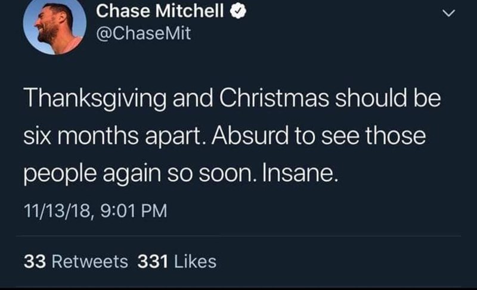Open Chase Mitchell's profile picture
The width and height of the screenshot is (477, 290).
(55, 27)
